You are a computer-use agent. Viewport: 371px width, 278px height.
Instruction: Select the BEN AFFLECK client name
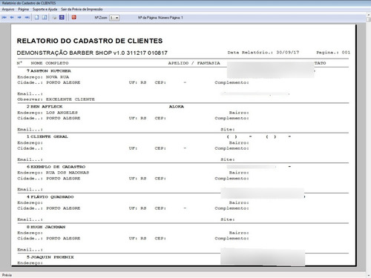pyautogui.click(x=47, y=107)
